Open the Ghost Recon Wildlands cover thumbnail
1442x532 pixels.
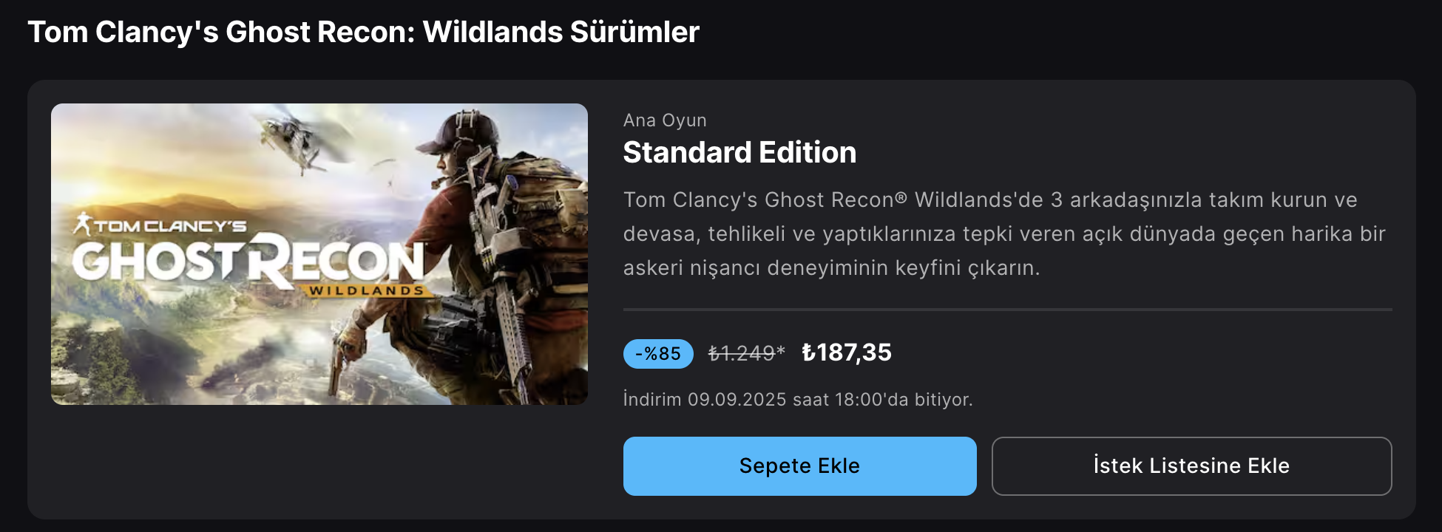pos(319,254)
